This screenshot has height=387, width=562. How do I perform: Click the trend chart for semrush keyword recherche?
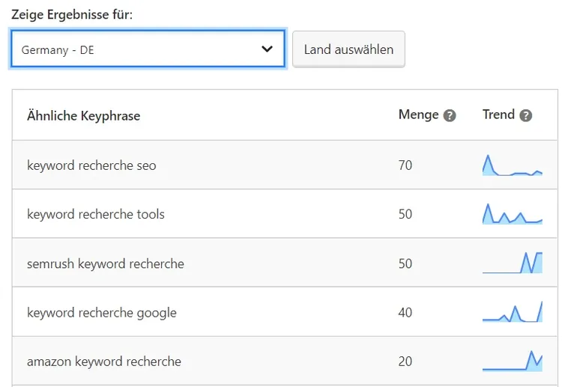pyautogui.click(x=513, y=263)
